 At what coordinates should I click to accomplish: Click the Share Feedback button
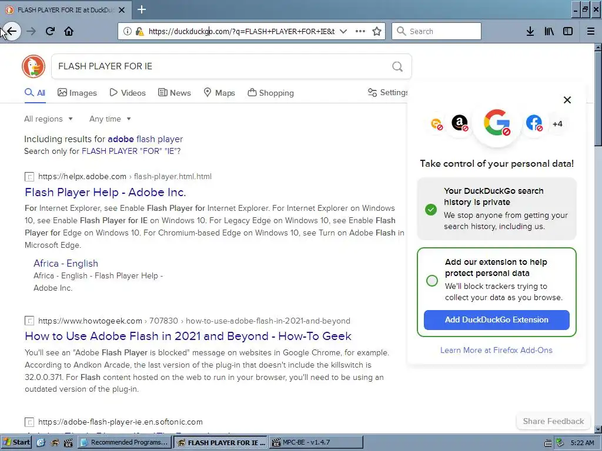[x=553, y=421]
